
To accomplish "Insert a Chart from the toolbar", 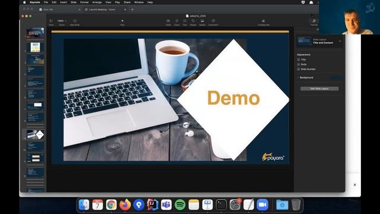I will tap(177, 23).
